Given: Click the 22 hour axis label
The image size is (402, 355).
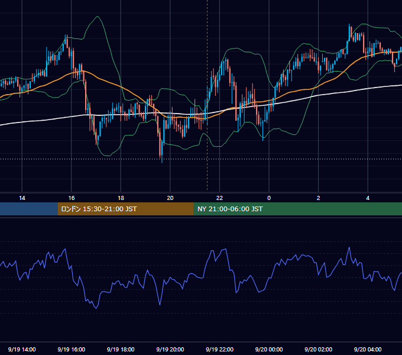Looking at the screenshot, I should point(219,198).
